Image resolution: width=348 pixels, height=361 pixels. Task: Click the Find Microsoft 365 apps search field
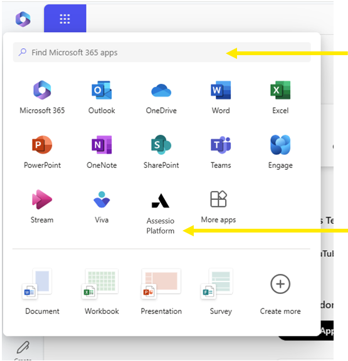coord(162,53)
